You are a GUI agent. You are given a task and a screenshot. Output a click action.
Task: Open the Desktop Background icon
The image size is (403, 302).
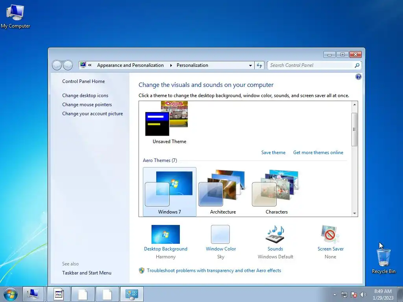(166, 234)
